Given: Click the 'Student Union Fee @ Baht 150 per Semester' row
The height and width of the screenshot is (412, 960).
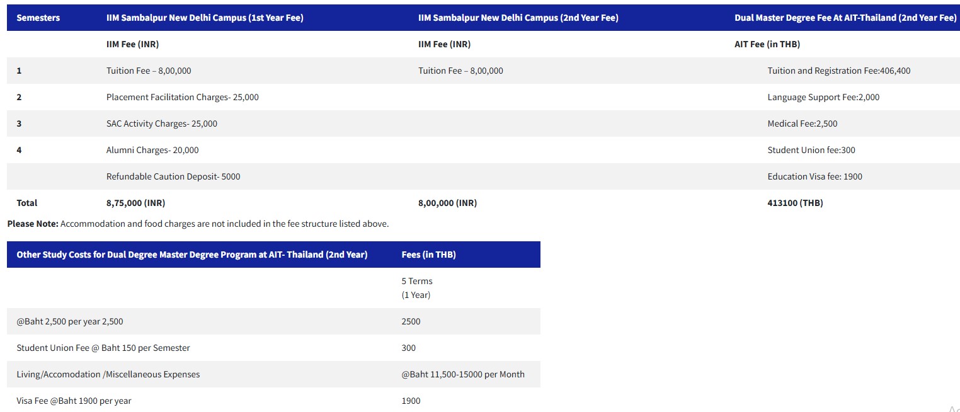Looking at the screenshot, I should pyautogui.click(x=103, y=348).
